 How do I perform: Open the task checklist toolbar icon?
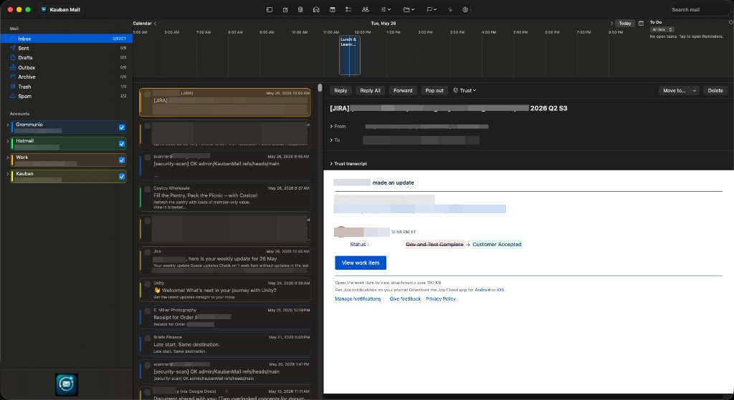pyautogui.click(x=348, y=9)
